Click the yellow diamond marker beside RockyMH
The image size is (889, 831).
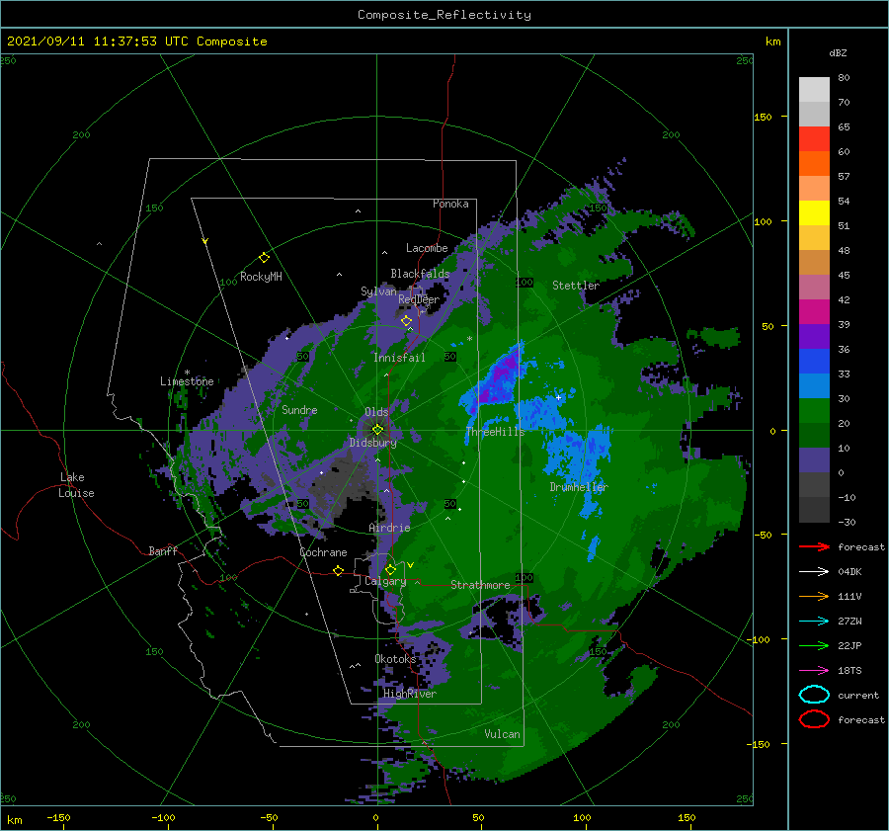[264, 258]
